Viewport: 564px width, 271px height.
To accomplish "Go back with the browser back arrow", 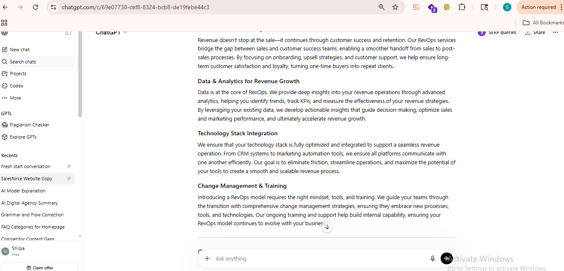I will tap(5, 7).
